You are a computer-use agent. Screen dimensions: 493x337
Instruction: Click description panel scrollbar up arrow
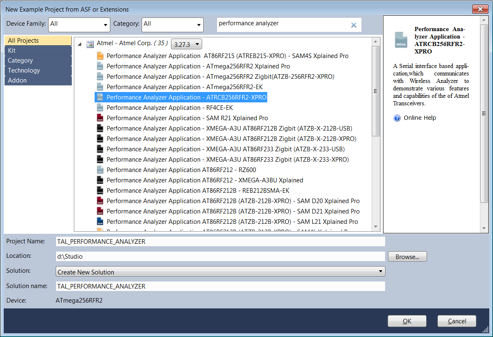tap(484, 20)
